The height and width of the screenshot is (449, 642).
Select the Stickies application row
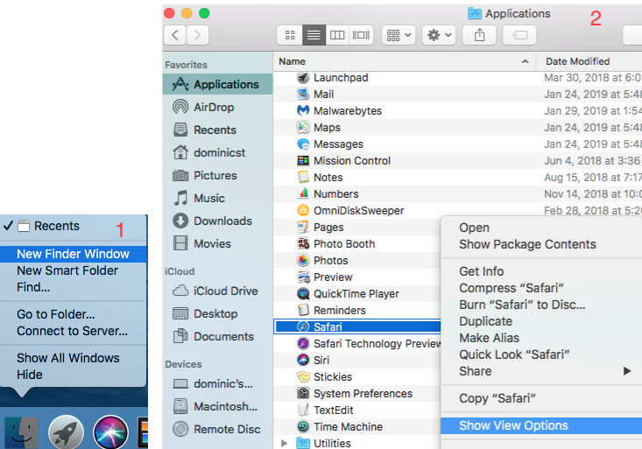click(x=357, y=376)
